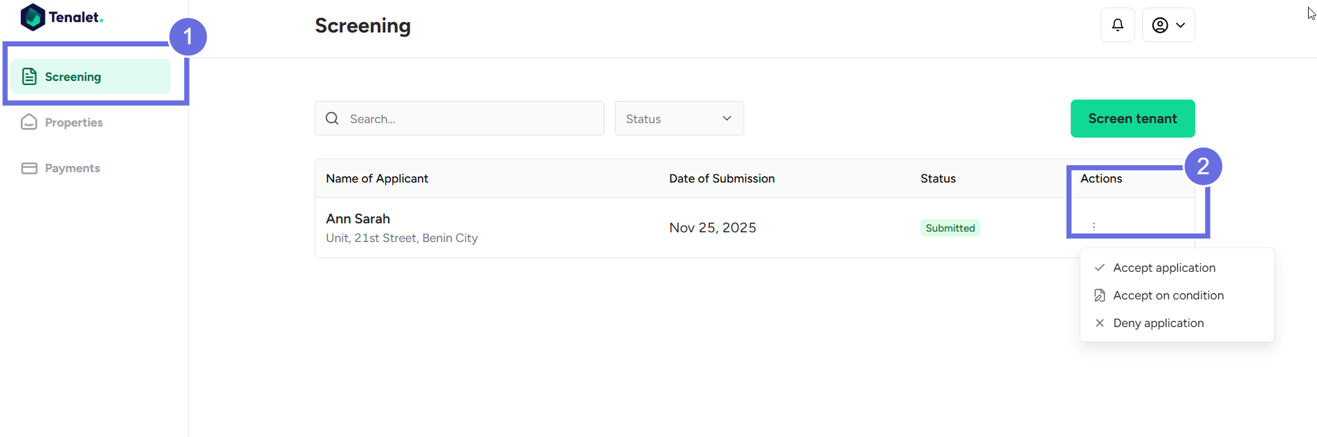The width and height of the screenshot is (1317, 437).
Task: Click the Screening document icon in sidebar
Action: point(29,77)
